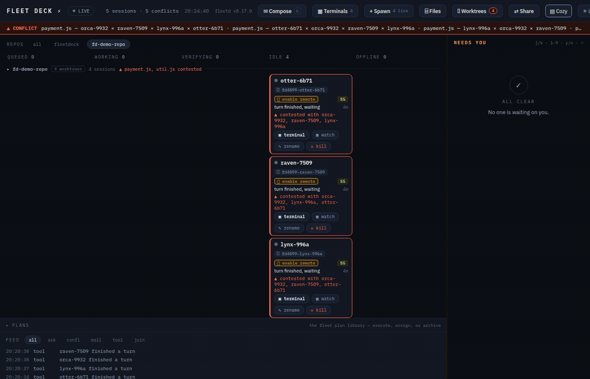Open the Worktrees list
This screenshot has height=379, width=590.
(x=477, y=11)
